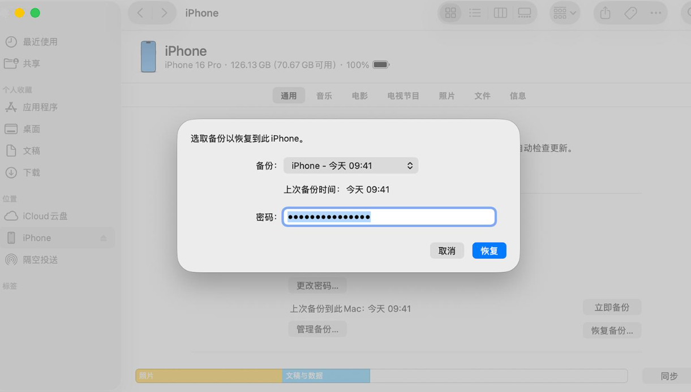691x392 pixels.
Task: Click the Share toolbar icon
Action: point(606,13)
